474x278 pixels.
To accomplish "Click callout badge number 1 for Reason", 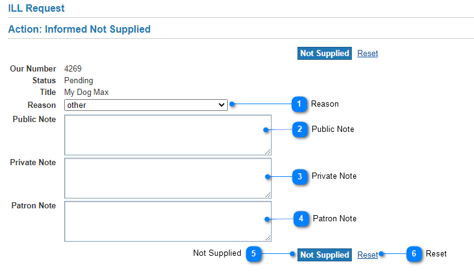I will tap(299, 104).
